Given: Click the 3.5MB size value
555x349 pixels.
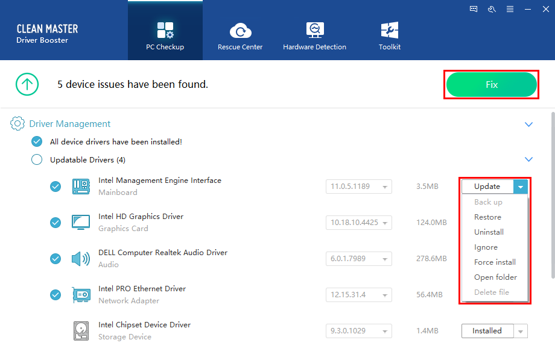Looking at the screenshot, I should (x=427, y=187).
